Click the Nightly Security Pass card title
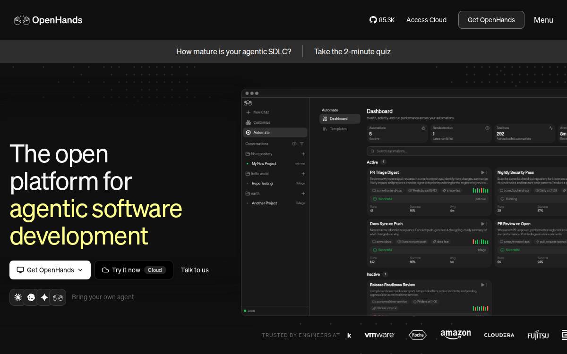This screenshot has height=354, width=567. coord(515,173)
